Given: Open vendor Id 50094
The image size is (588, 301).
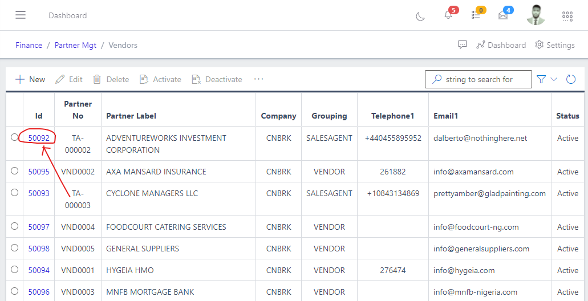Looking at the screenshot, I should (x=39, y=270).
